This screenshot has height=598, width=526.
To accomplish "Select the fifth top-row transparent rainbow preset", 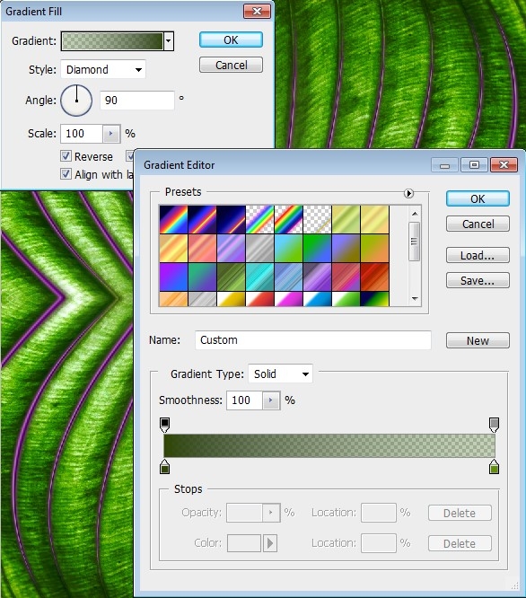I will pyautogui.click(x=288, y=220).
